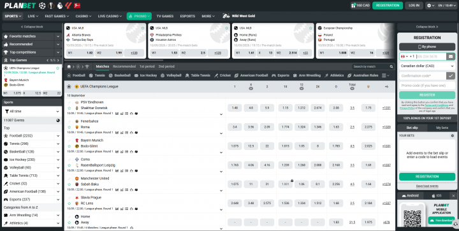Switch registration to email envelope icon
Screen dimensions: 459x231
[451, 56]
